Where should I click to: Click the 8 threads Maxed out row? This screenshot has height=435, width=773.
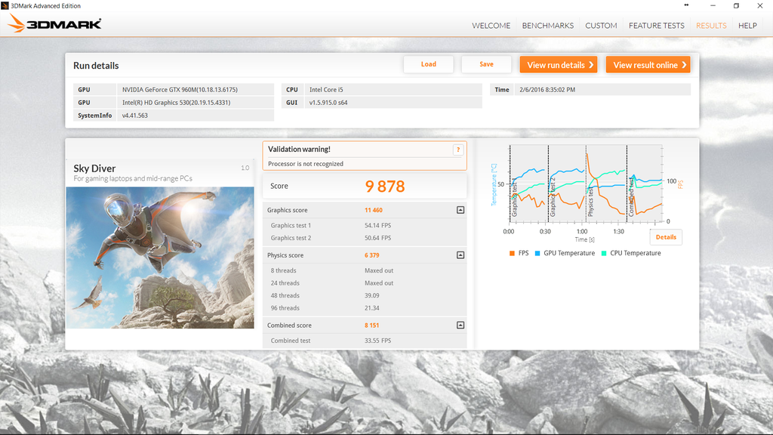tap(365, 270)
